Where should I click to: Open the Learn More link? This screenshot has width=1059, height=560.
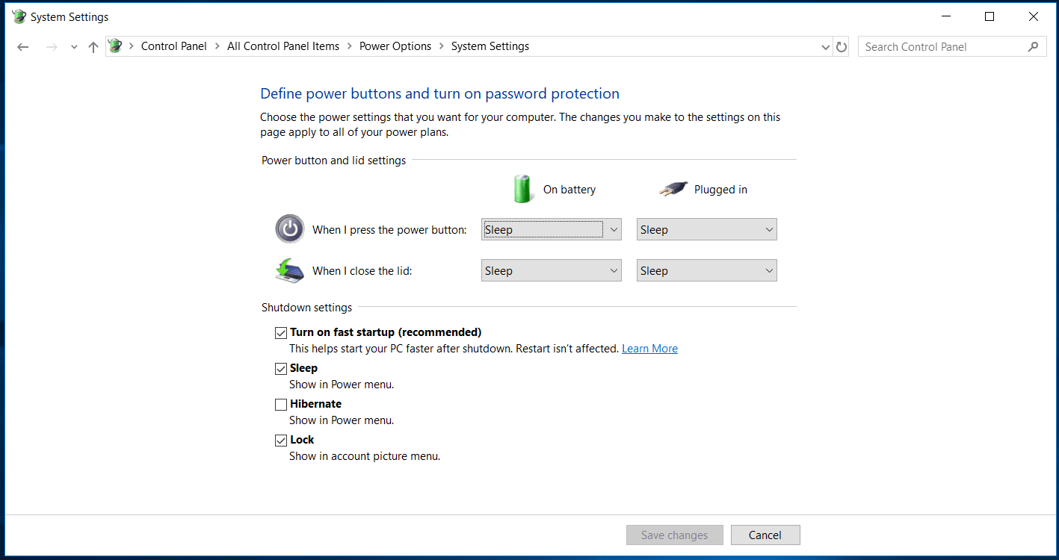(x=649, y=349)
